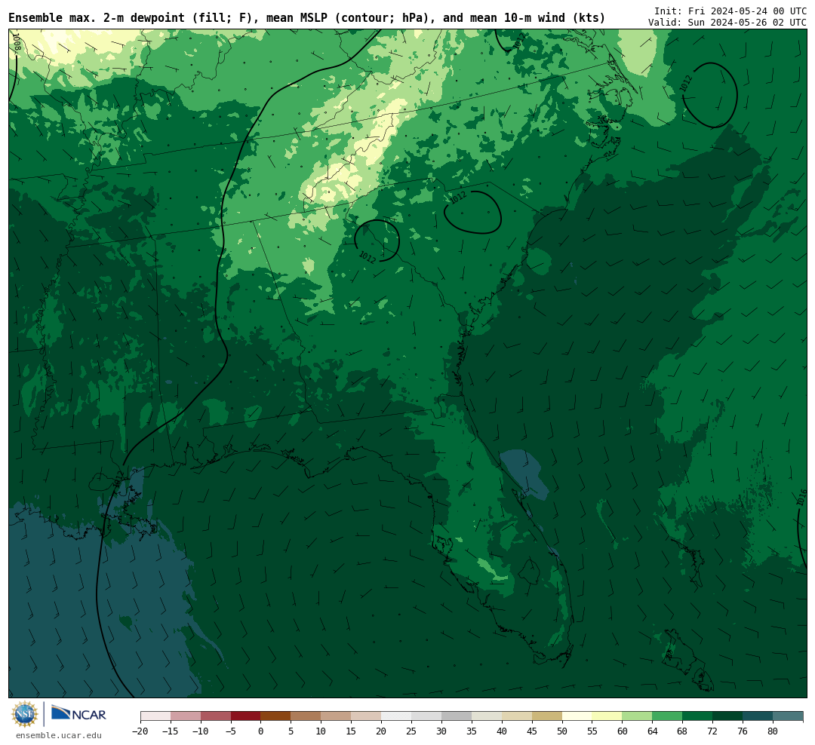This screenshot has width=815, height=745.
Task: Click the colorbar swatch between 20 and 25
Action: pos(397,716)
